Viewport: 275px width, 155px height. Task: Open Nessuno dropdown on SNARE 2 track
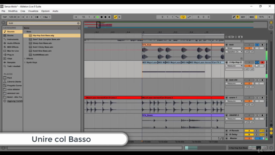pos(234,119)
